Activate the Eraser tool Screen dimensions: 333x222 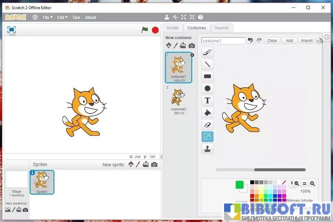tap(208, 124)
